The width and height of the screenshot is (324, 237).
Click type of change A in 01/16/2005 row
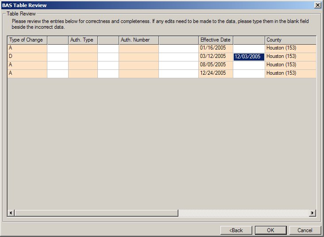tap(27, 48)
